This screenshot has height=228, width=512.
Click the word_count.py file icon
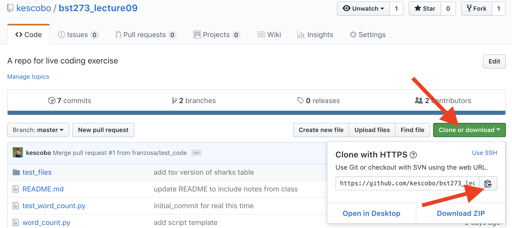point(16,222)
